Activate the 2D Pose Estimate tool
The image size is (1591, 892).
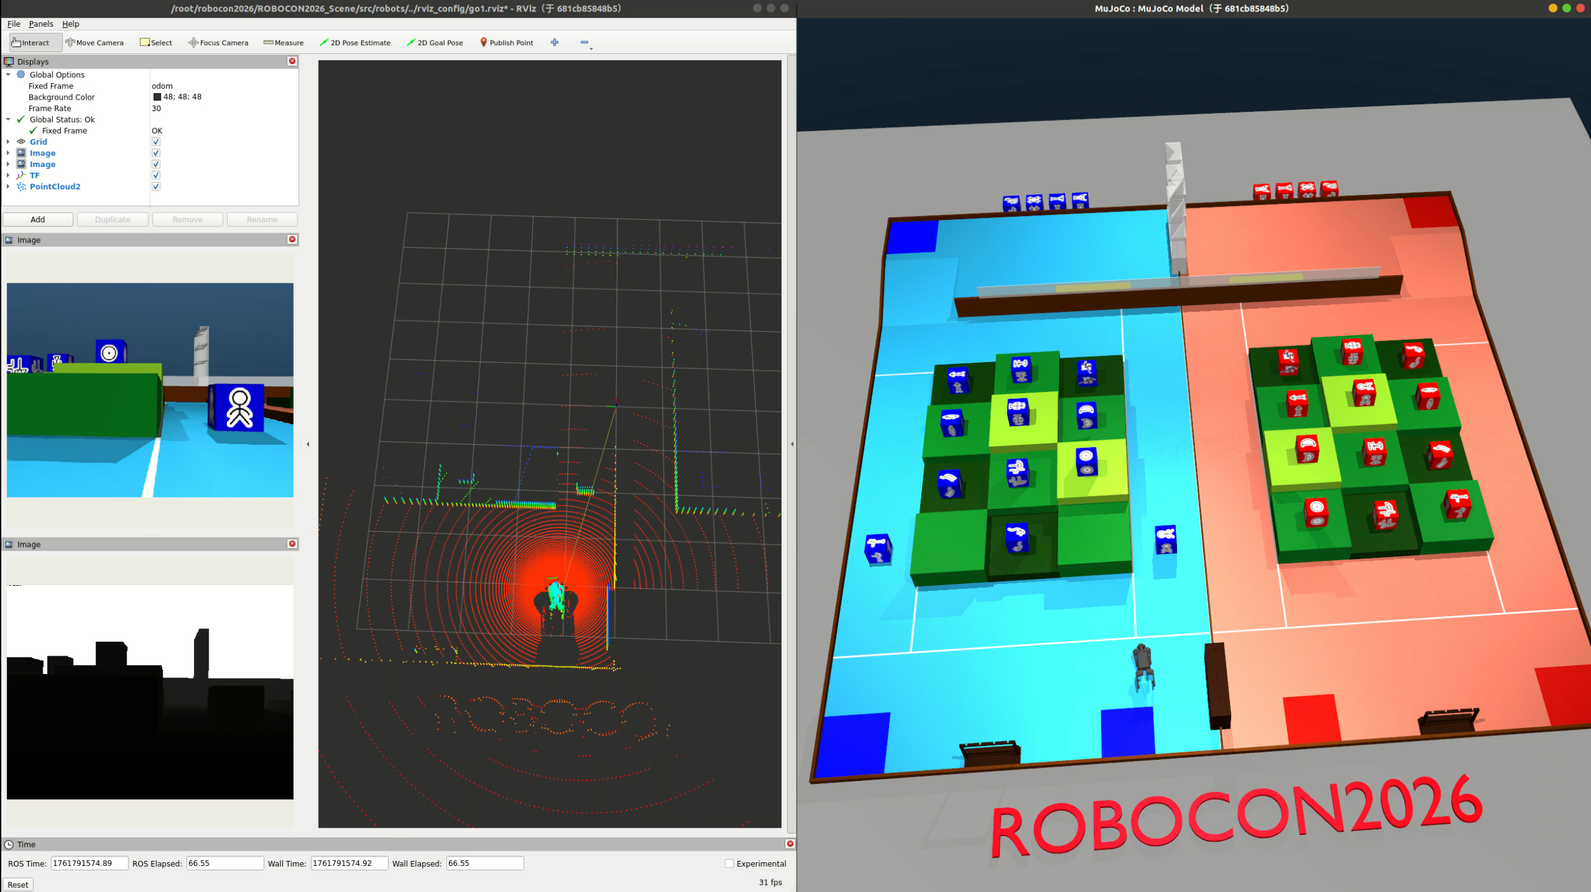pyautogui.click(x=355, y=43)
